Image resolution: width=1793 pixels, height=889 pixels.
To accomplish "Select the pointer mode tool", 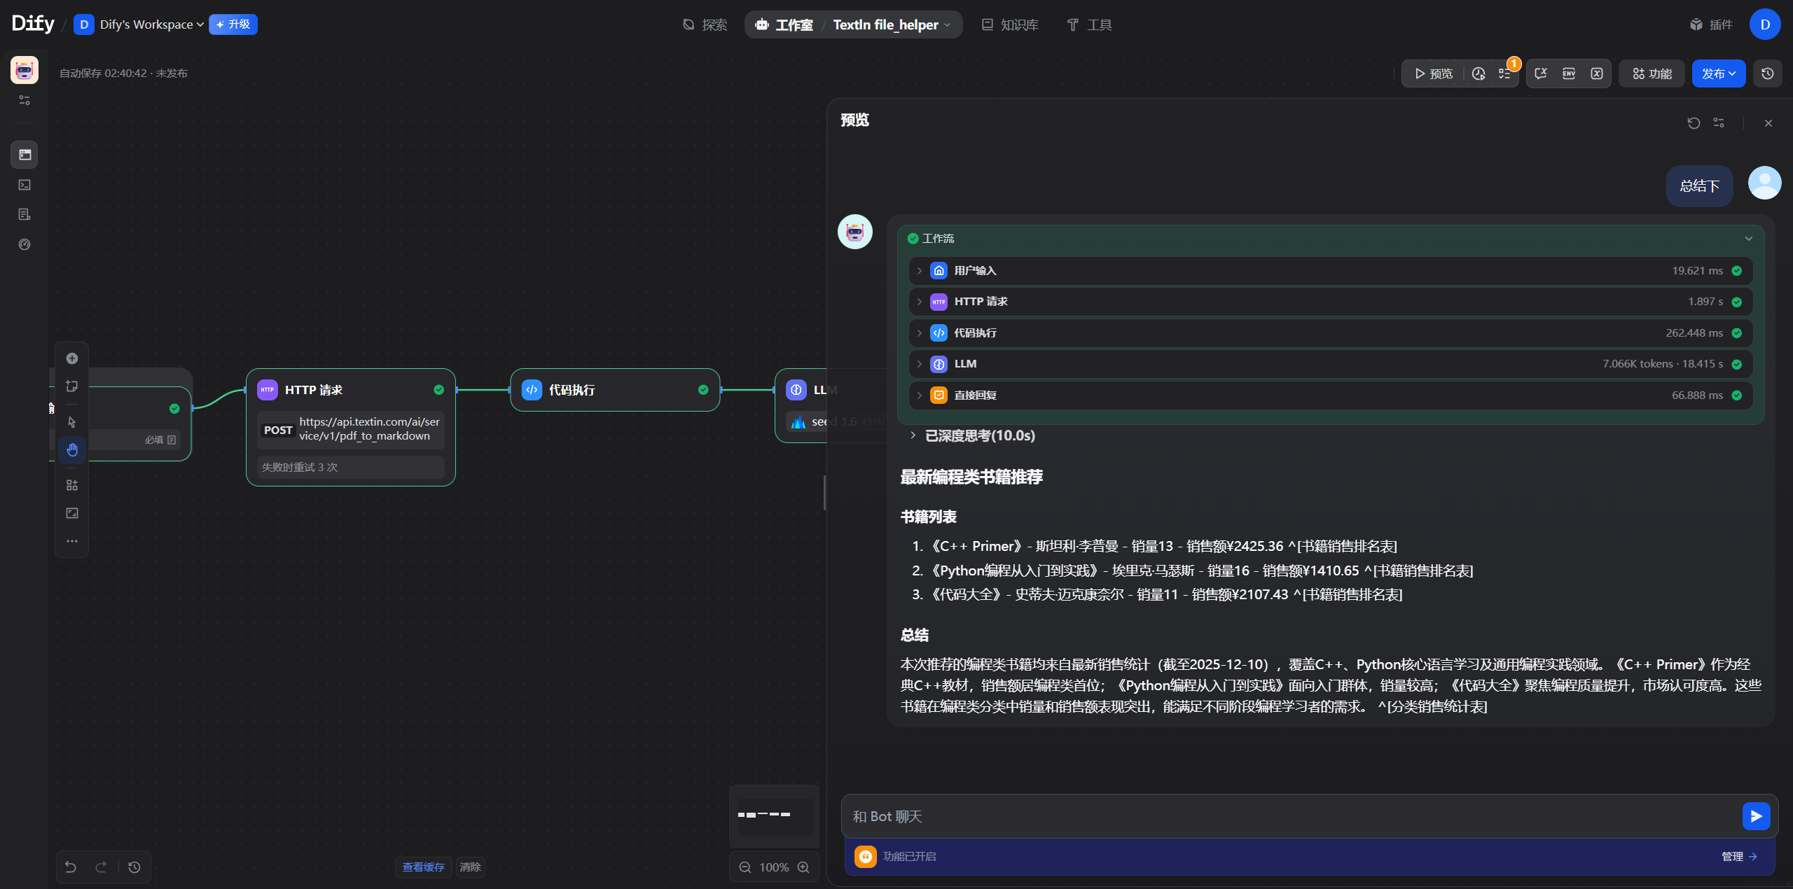I will coord(72,422).
